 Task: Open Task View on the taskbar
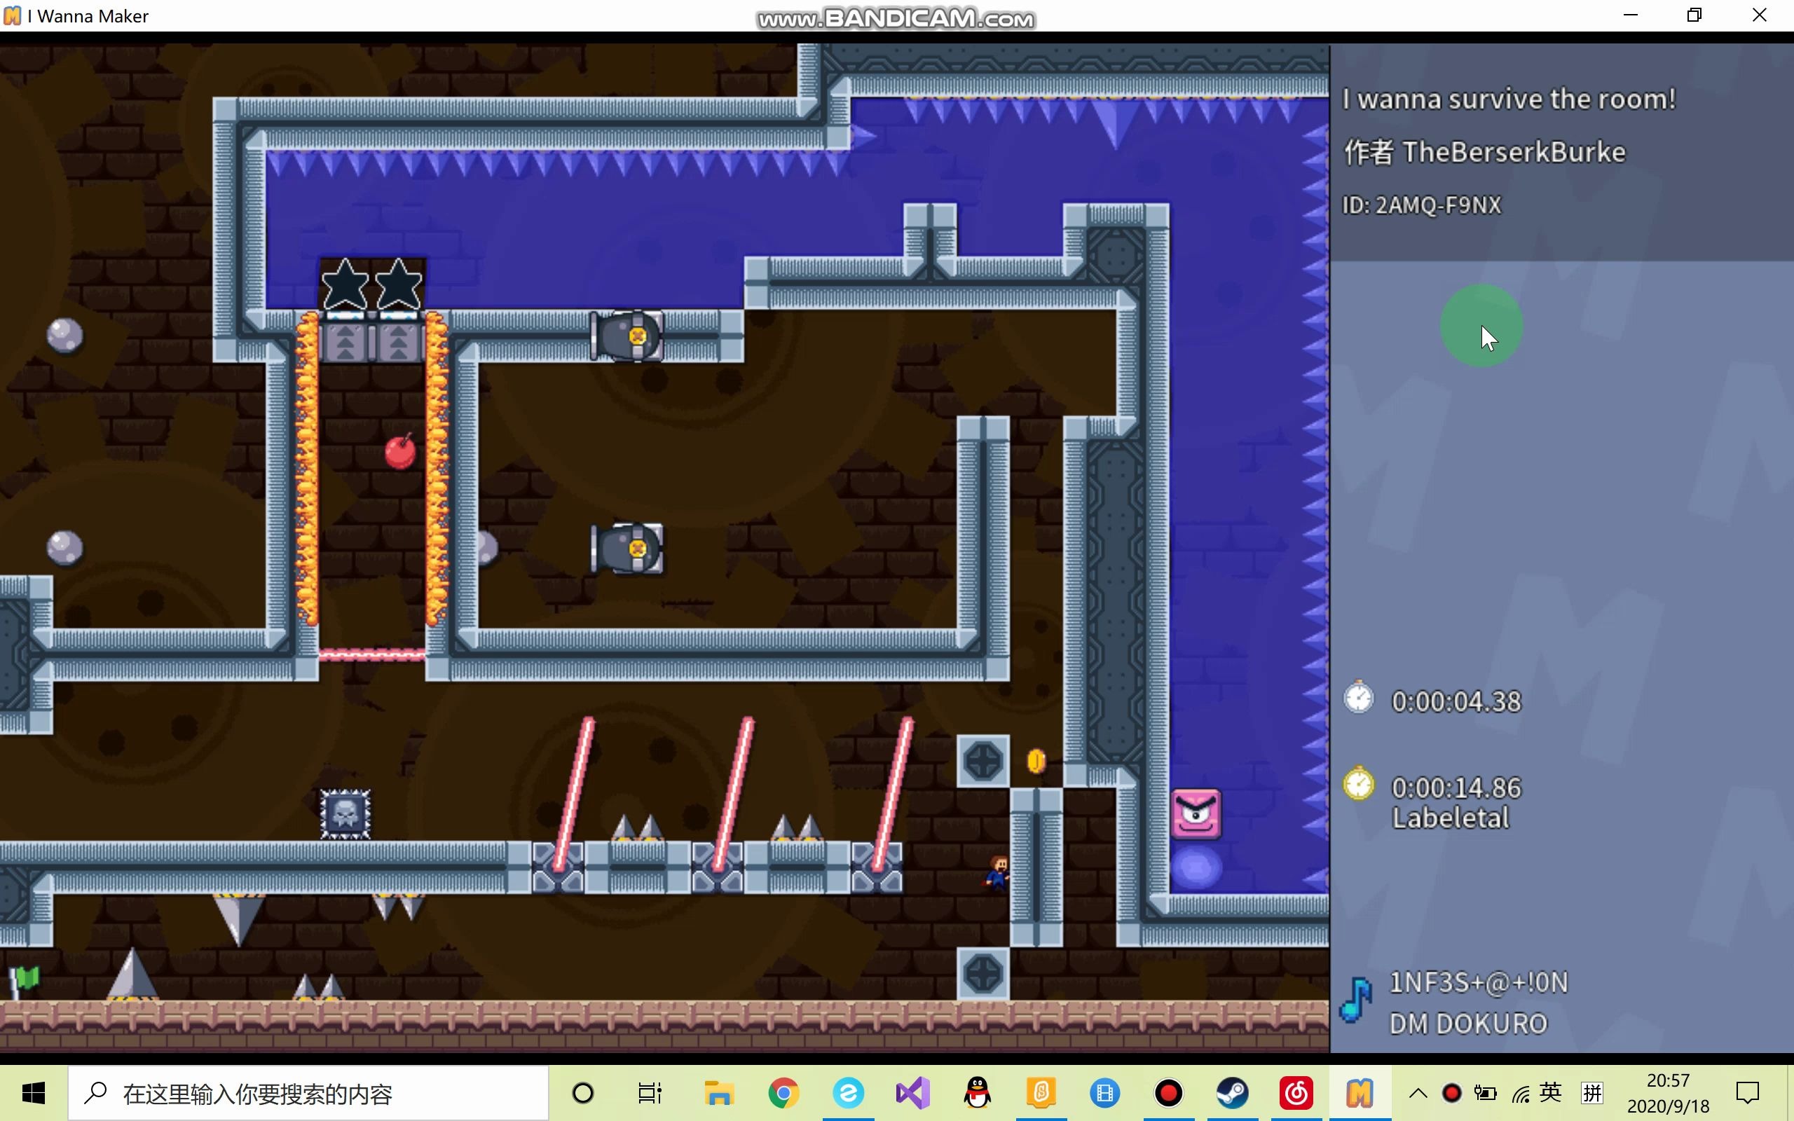(x=650, y=1093)
